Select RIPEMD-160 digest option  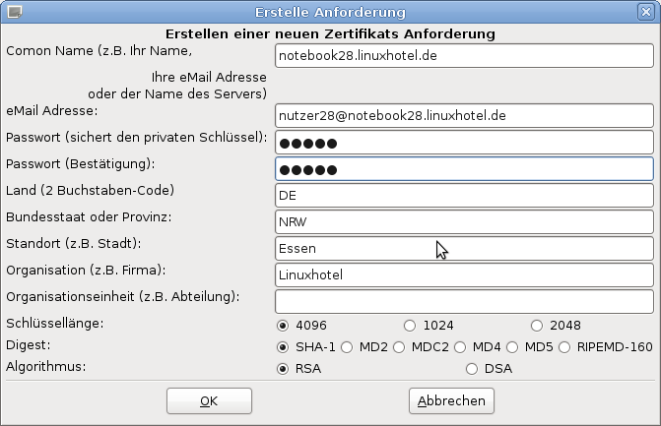pyautogui.click(x=567, y=346)
